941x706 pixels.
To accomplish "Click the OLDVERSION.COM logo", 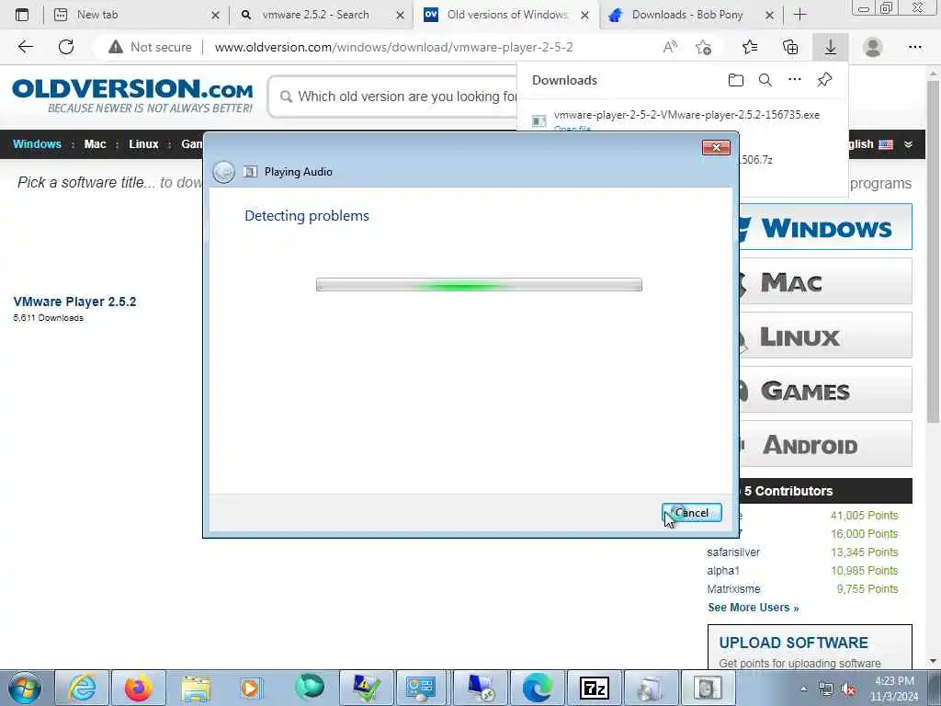I will pos(132,96).
